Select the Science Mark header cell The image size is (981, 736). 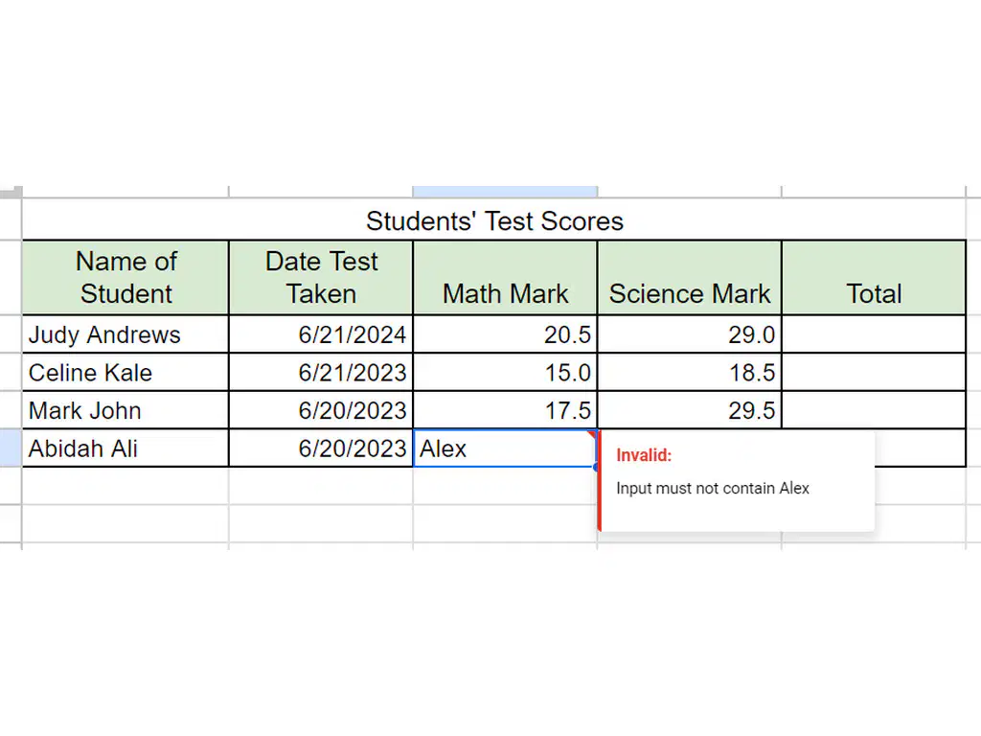[x=690, y=277]
